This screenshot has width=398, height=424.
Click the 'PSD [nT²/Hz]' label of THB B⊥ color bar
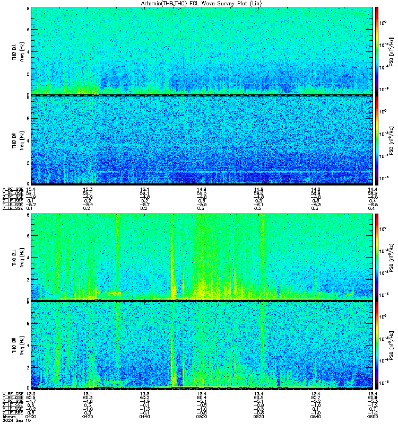[391, 52]
